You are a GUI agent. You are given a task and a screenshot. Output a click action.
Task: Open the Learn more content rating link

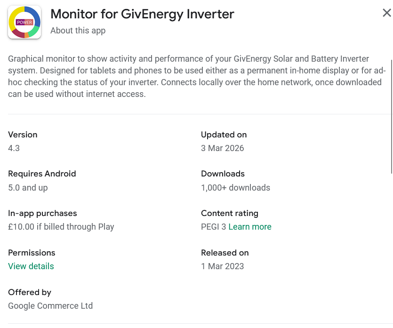point(249,227)
